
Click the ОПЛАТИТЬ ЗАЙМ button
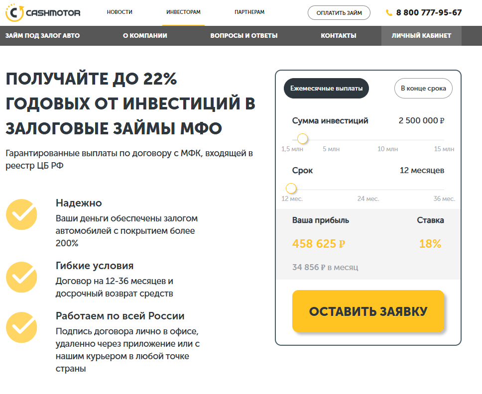click(339, 12)
